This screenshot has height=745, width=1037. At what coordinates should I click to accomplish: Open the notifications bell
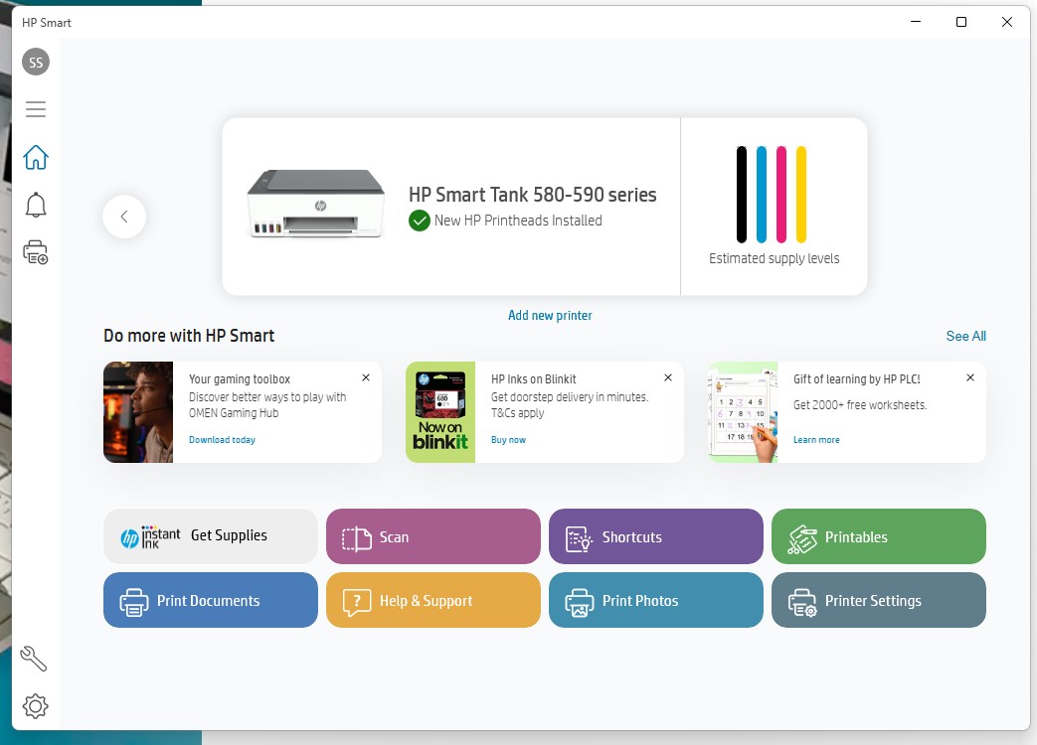pos(36,205)
